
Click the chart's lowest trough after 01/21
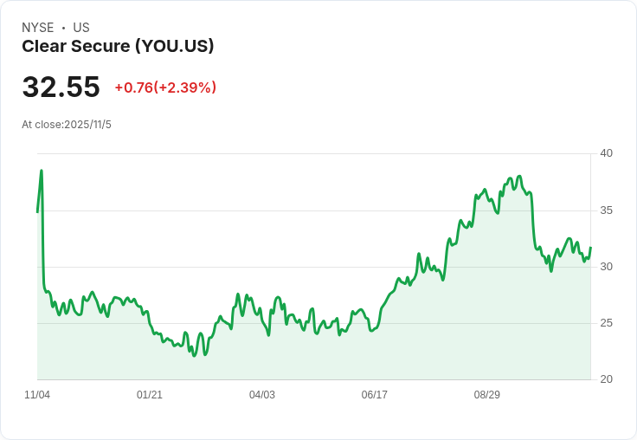pyautogui.click(x=194, y=356)
